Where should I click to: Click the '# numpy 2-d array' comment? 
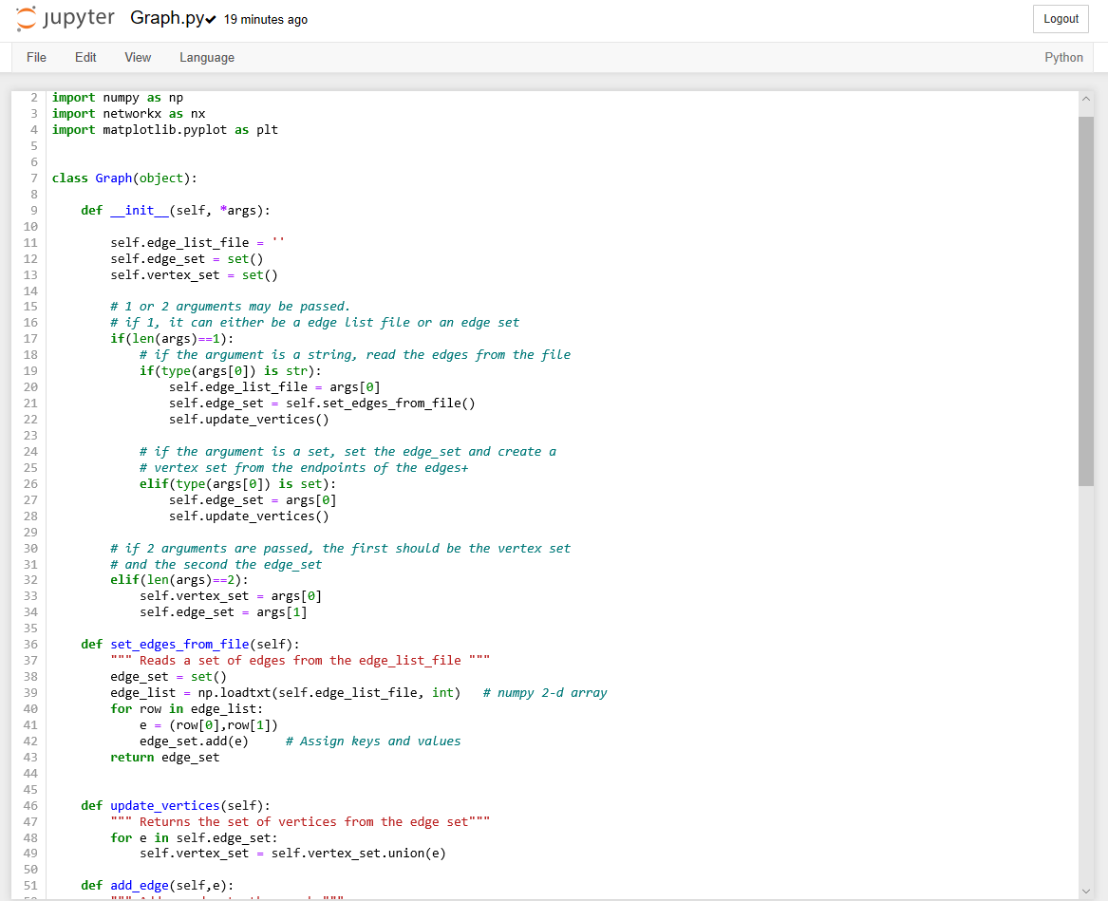click(545, 692)
